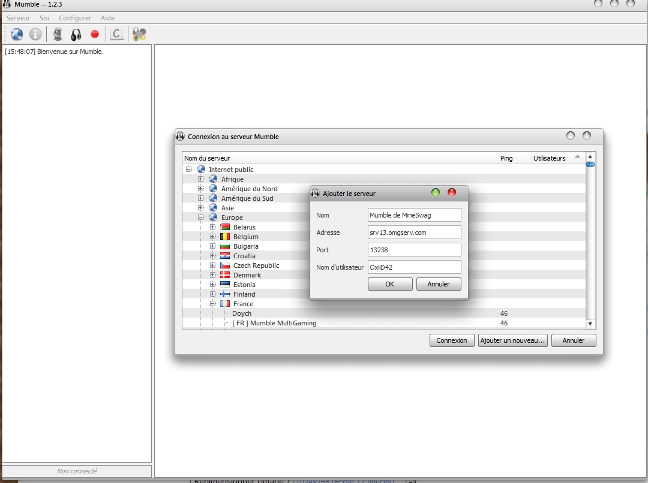Select the Estonia tree row

pos(384,285)
